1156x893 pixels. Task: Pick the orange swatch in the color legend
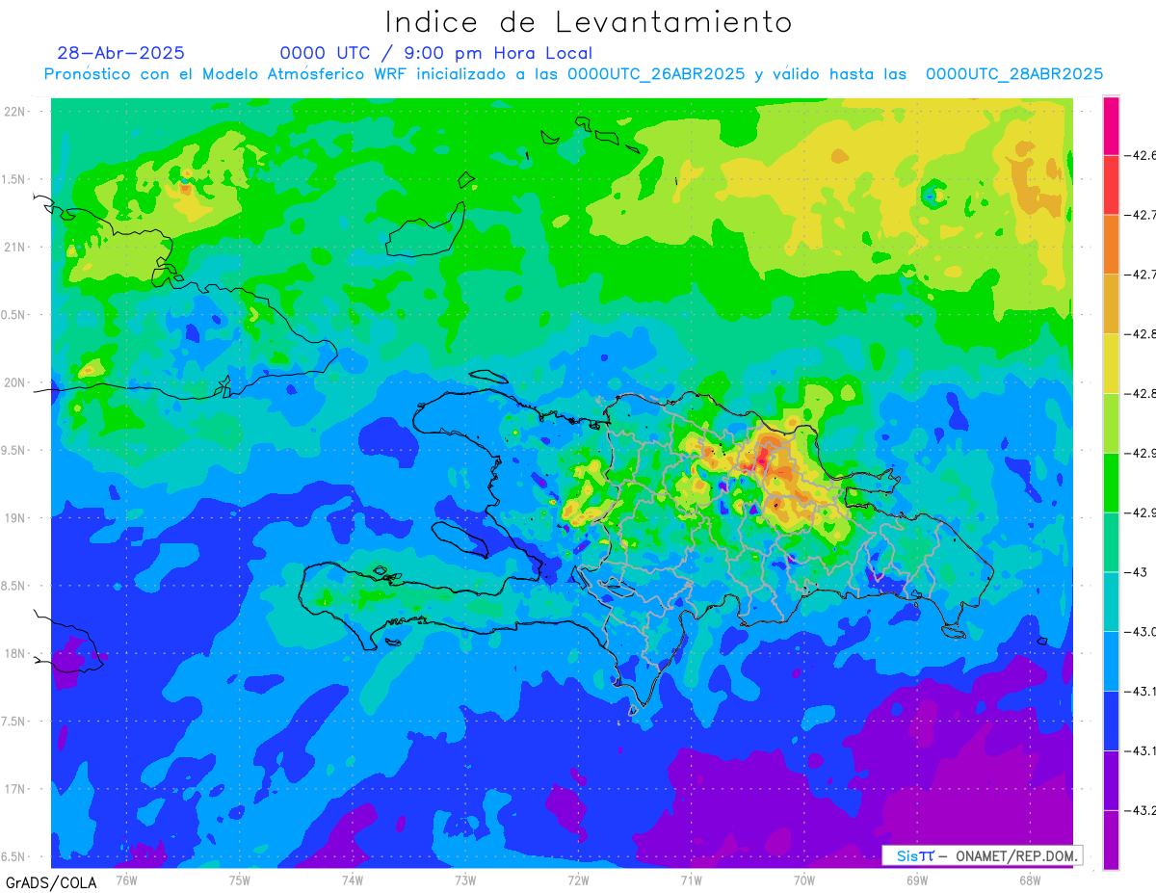click(x=1111, y=244)
